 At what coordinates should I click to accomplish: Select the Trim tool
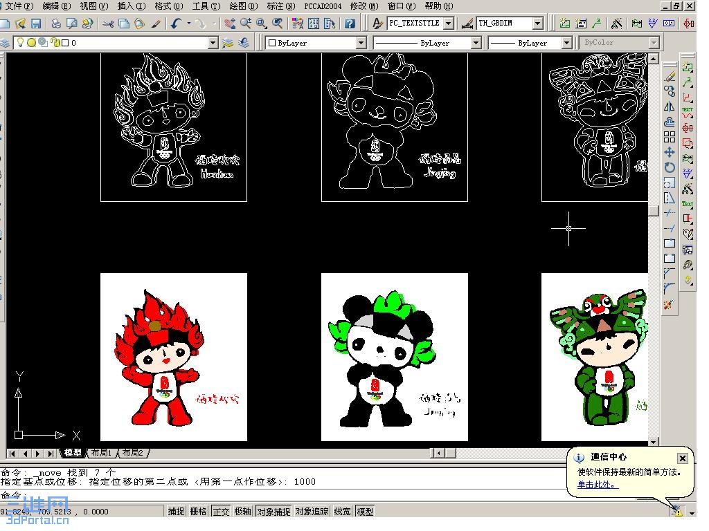click(670, 213)
